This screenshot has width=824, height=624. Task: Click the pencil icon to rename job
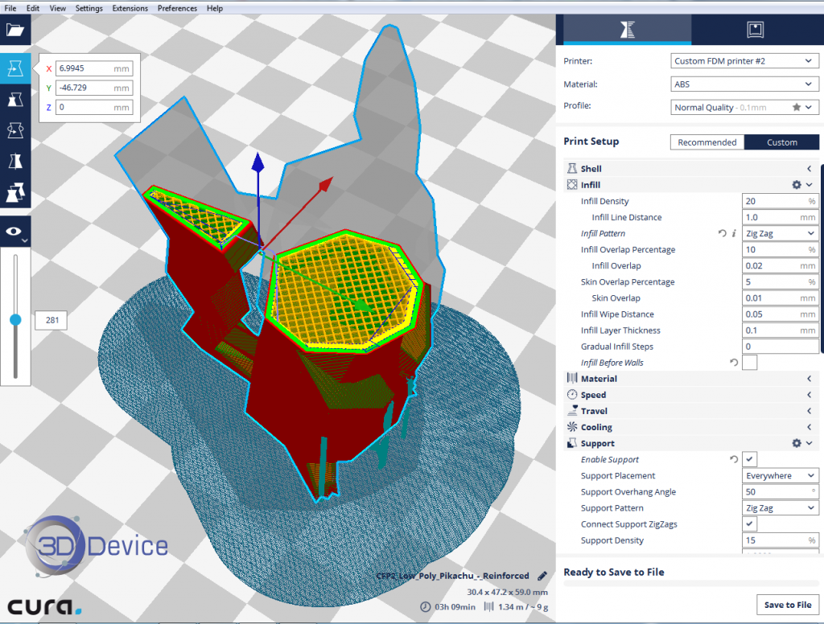(x=542, y=576)
